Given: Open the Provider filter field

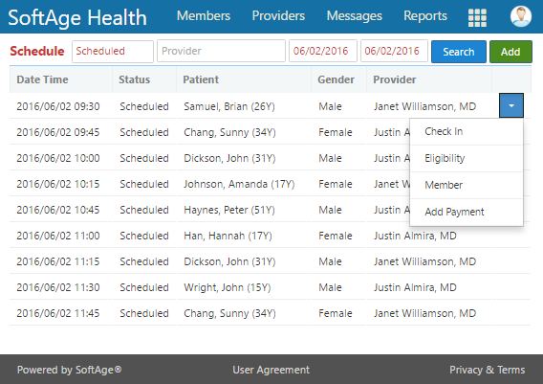Looking at the screenshot, I should coord(221,51).
